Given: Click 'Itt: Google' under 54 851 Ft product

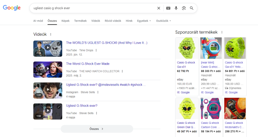Looking at the screenshot, I should click(x=231, y=92).
